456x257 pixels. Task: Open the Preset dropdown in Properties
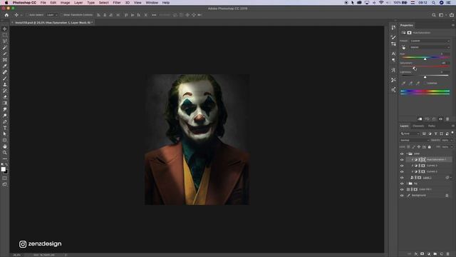430,41
